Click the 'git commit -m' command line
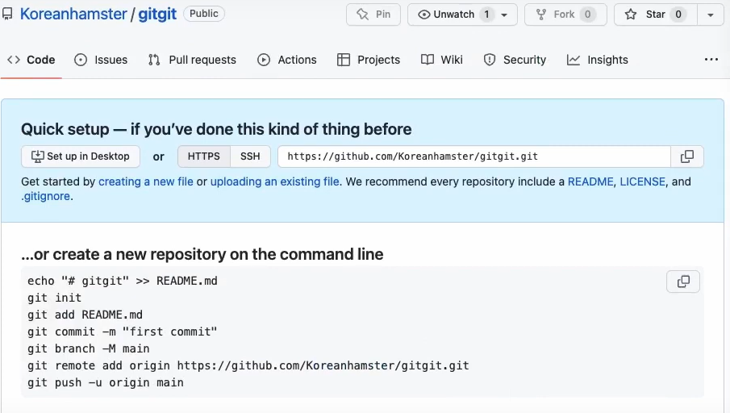Viewport: 730px width, 413px height. click(x=123, y=332)
